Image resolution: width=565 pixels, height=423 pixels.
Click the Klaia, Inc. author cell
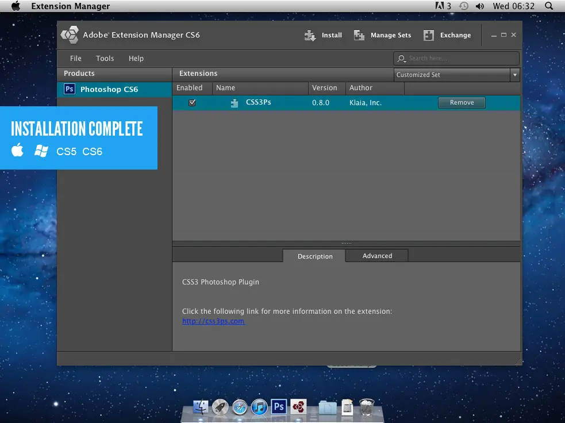(366, 103)
